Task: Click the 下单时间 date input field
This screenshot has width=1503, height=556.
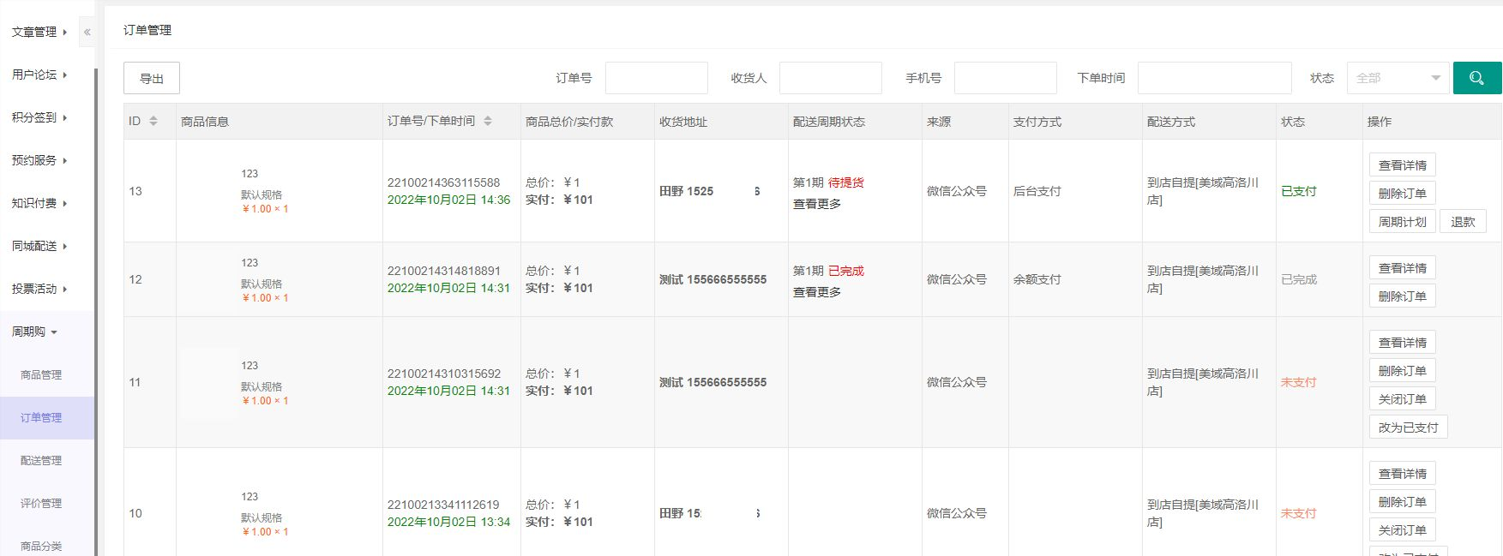Action: click(1214, 78)
